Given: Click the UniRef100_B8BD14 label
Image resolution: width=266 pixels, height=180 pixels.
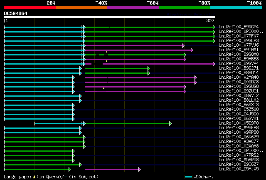Looking at the screenshot, I should (x=239, y=72).
